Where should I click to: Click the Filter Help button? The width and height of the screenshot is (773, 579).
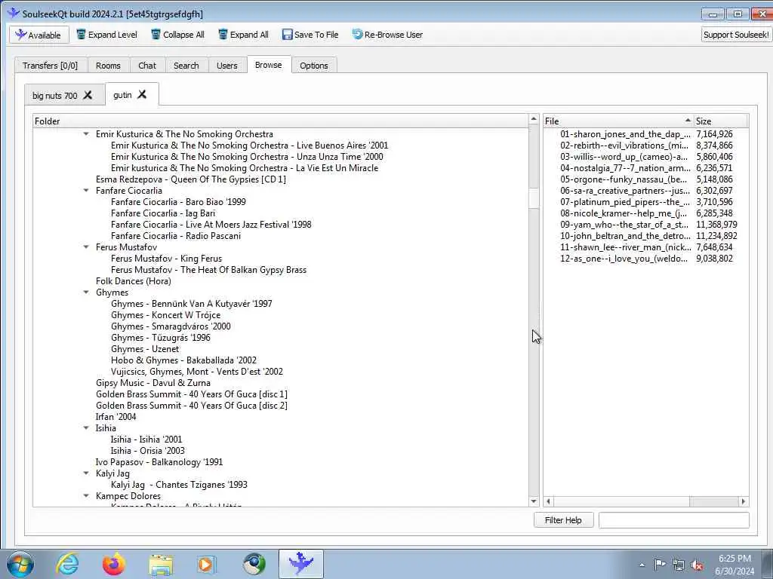563,520
